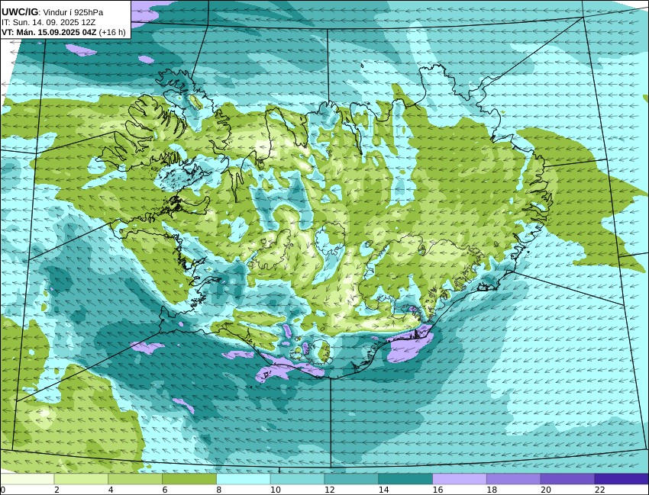Click the legend scale label '6'

pyautogui.click(x=165, y=490)
